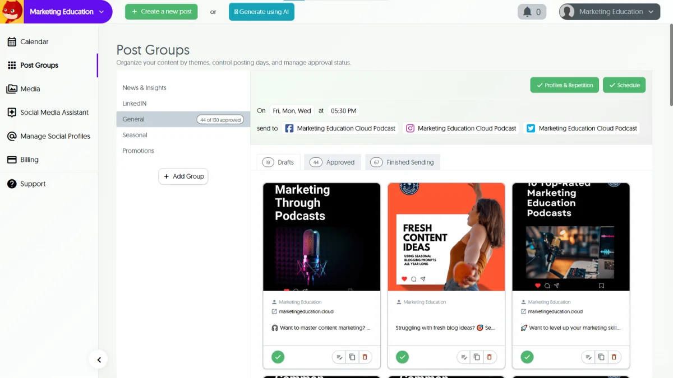Open Social Media Assistant
Image resolution: width=673 pixels, height=378 pixels.
tap(54, 112)
